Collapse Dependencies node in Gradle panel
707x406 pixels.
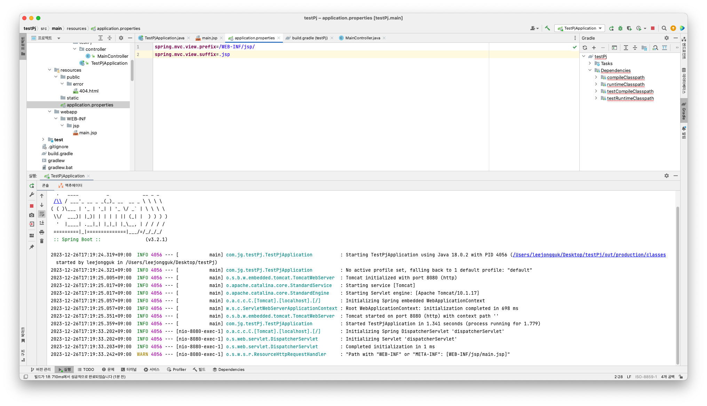coord(590,70)
